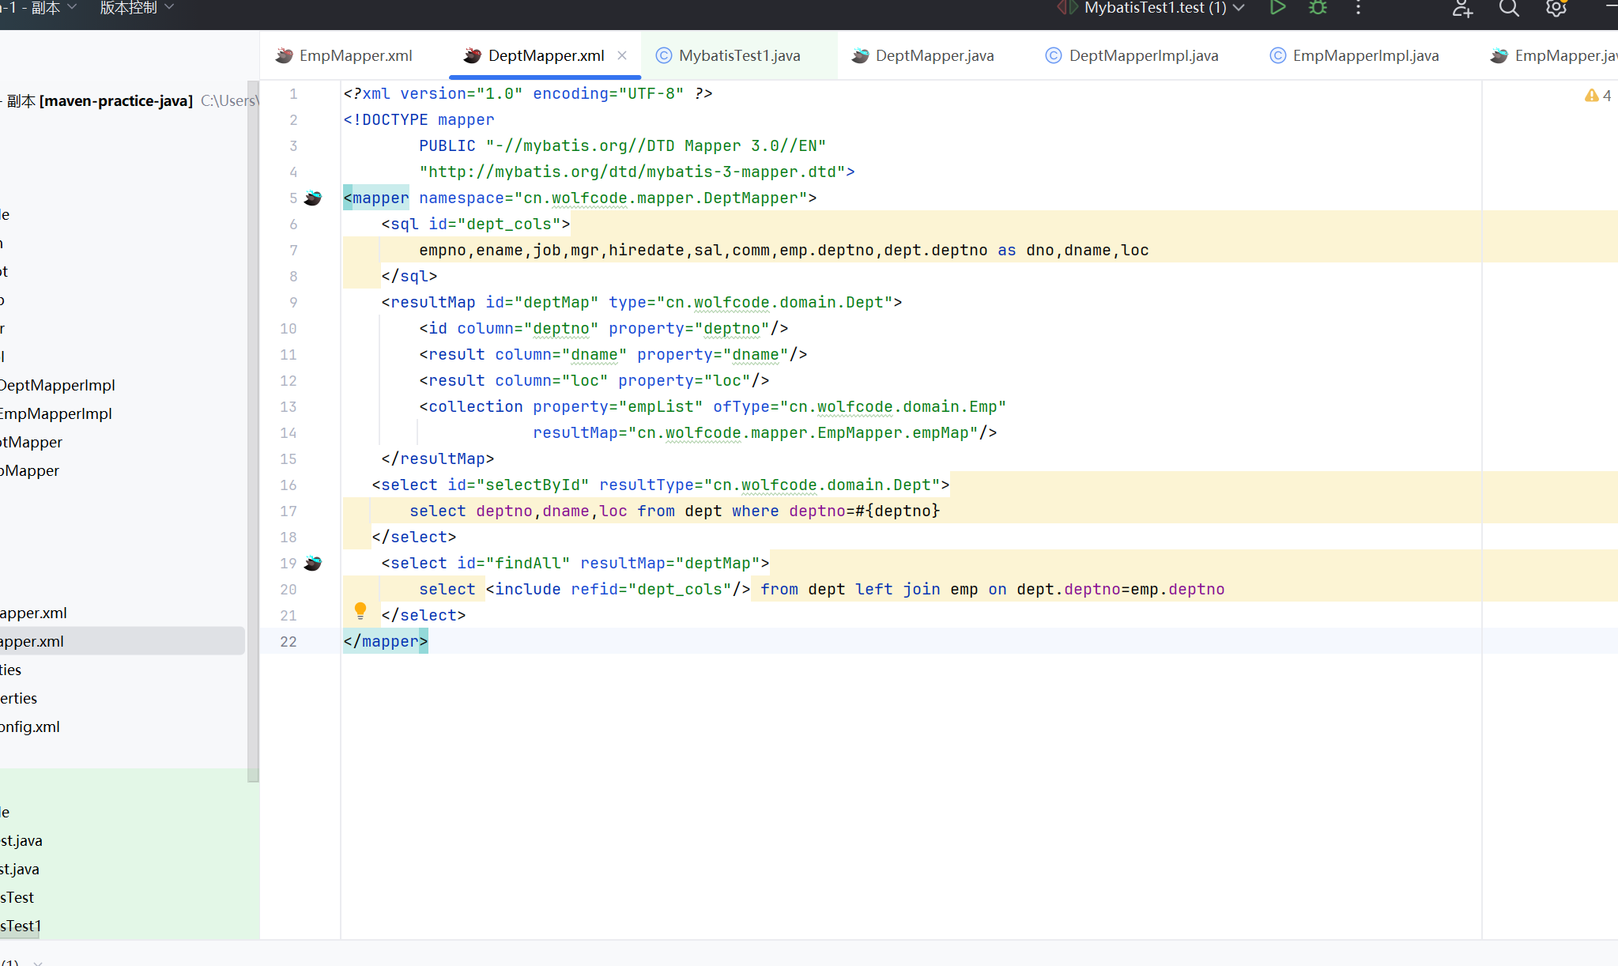The width and height of the screenshot is (1618, 966).
Task: Switch to MybatisTest1.java tab
Action: [x=739, y=55]
